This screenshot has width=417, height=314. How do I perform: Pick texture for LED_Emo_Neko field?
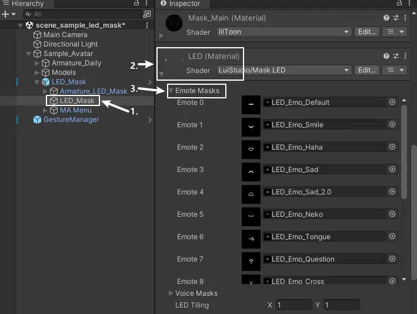click(392, 214)
